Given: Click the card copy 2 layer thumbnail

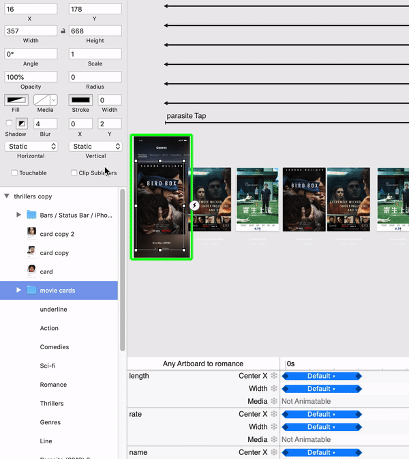Looking at the screenshot, I should click(x=31, y=234).
